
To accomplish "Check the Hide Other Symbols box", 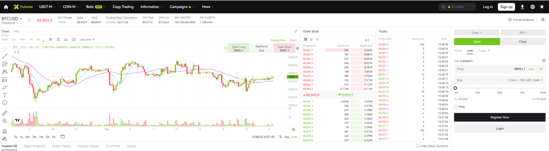I will [x=418, y=146].
